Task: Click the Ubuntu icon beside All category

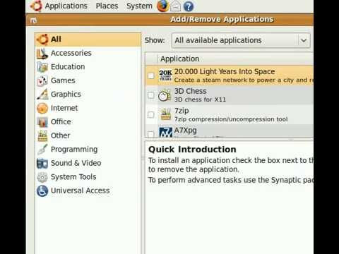Action: click(42, 40)
